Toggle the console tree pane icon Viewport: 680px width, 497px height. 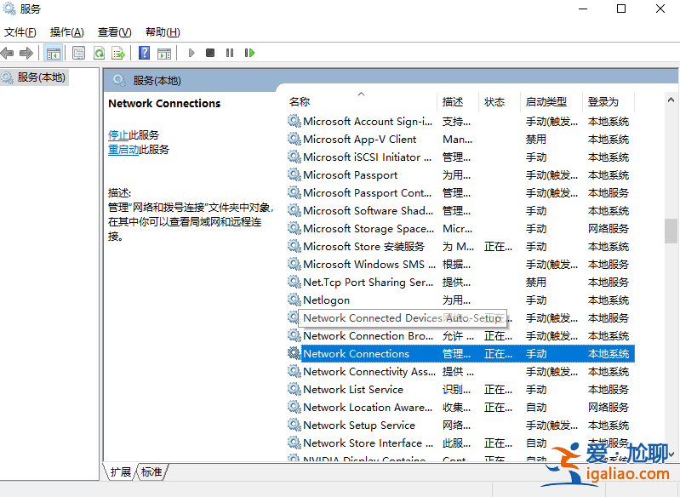pos(54,53)
